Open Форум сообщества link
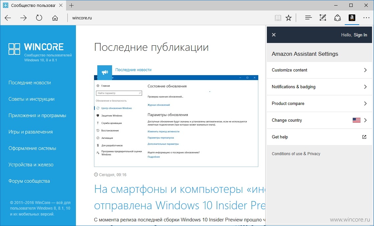 [29, 181]
